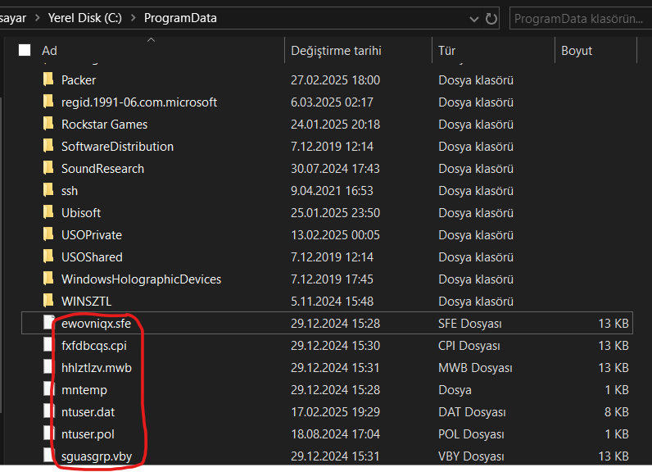Screen dimensions: 652x472
Task: Click the SoundResearch folder icon
Action: pyautogui.click(x=48, y=168)
